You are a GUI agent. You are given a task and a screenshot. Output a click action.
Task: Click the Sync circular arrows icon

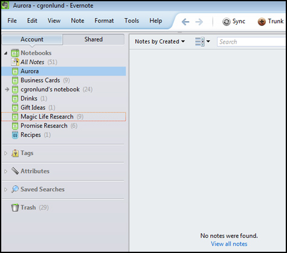(226, 22)
